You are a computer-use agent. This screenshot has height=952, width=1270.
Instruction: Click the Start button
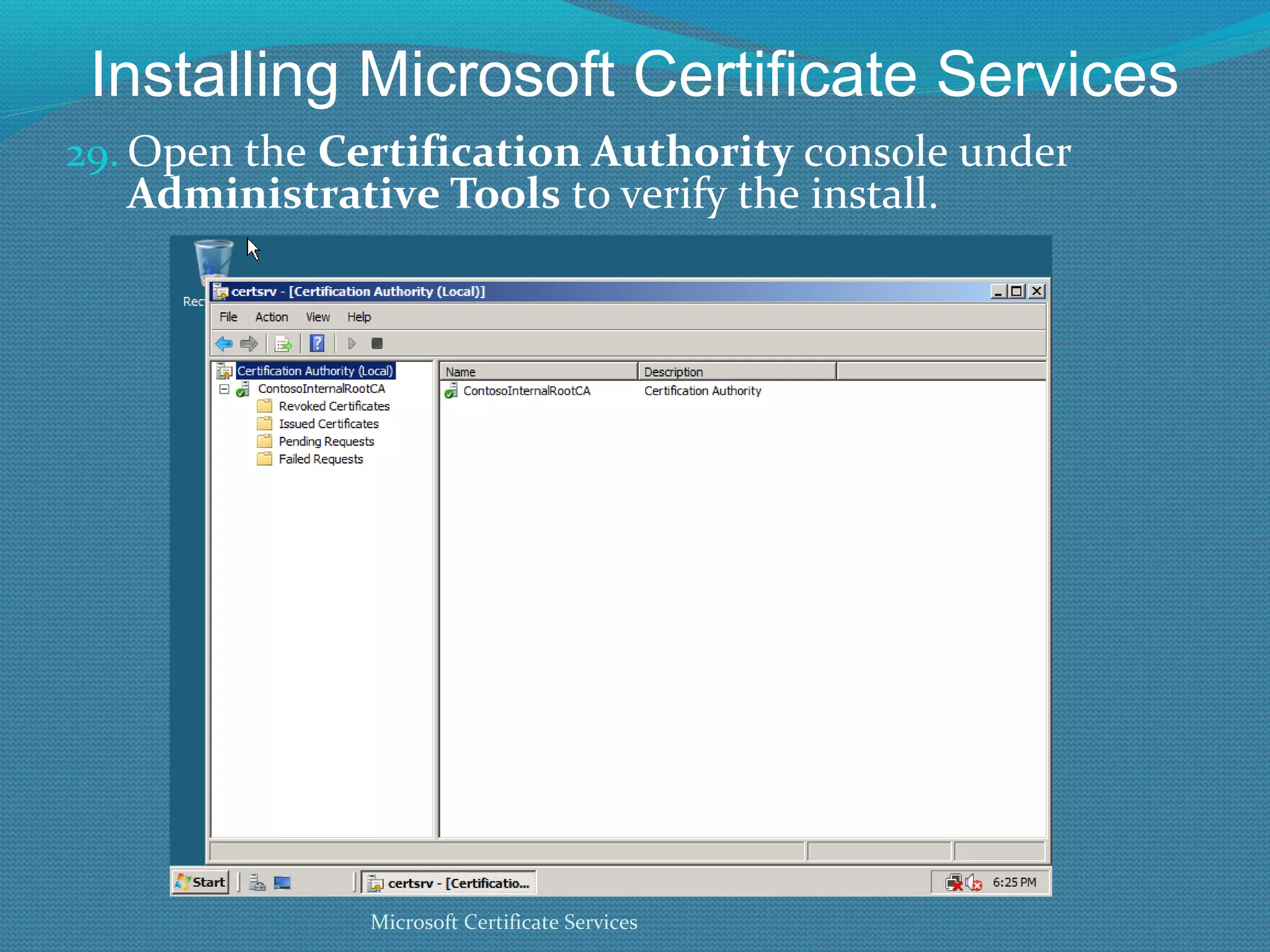tap(200, 882)
